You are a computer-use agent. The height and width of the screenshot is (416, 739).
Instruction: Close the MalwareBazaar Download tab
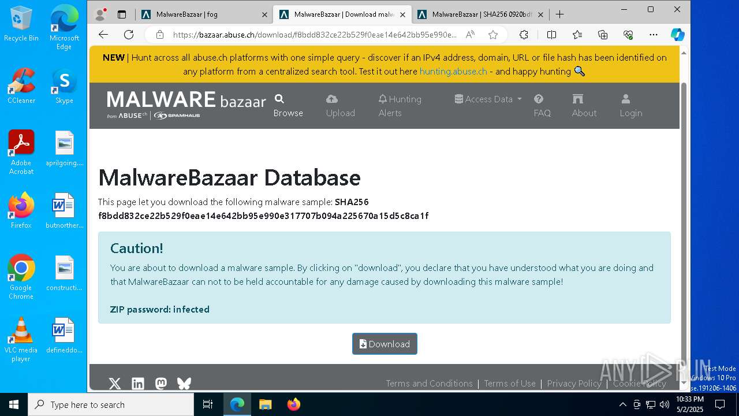coord(402,14)
